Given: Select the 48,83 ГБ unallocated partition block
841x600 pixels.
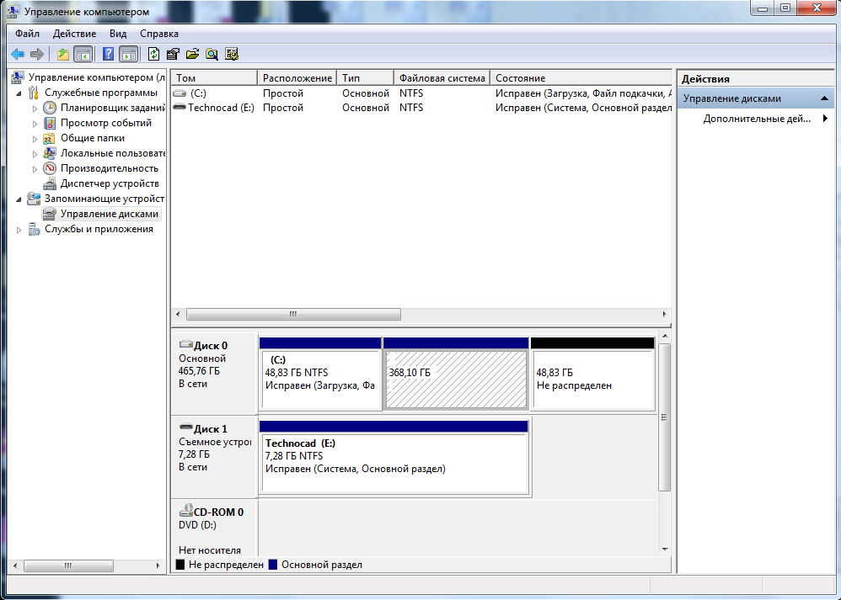Looking at the screenshot, I should click(592, 380).
